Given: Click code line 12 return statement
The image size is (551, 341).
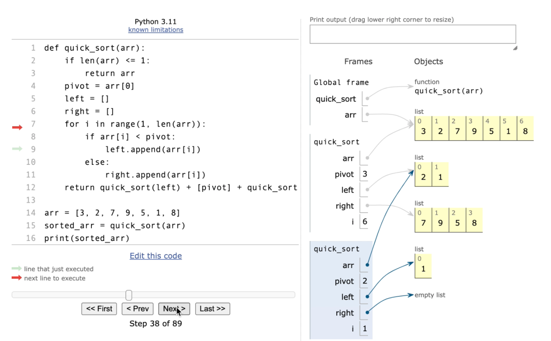Looking at the screenshot, I should (x=181, y=187).
